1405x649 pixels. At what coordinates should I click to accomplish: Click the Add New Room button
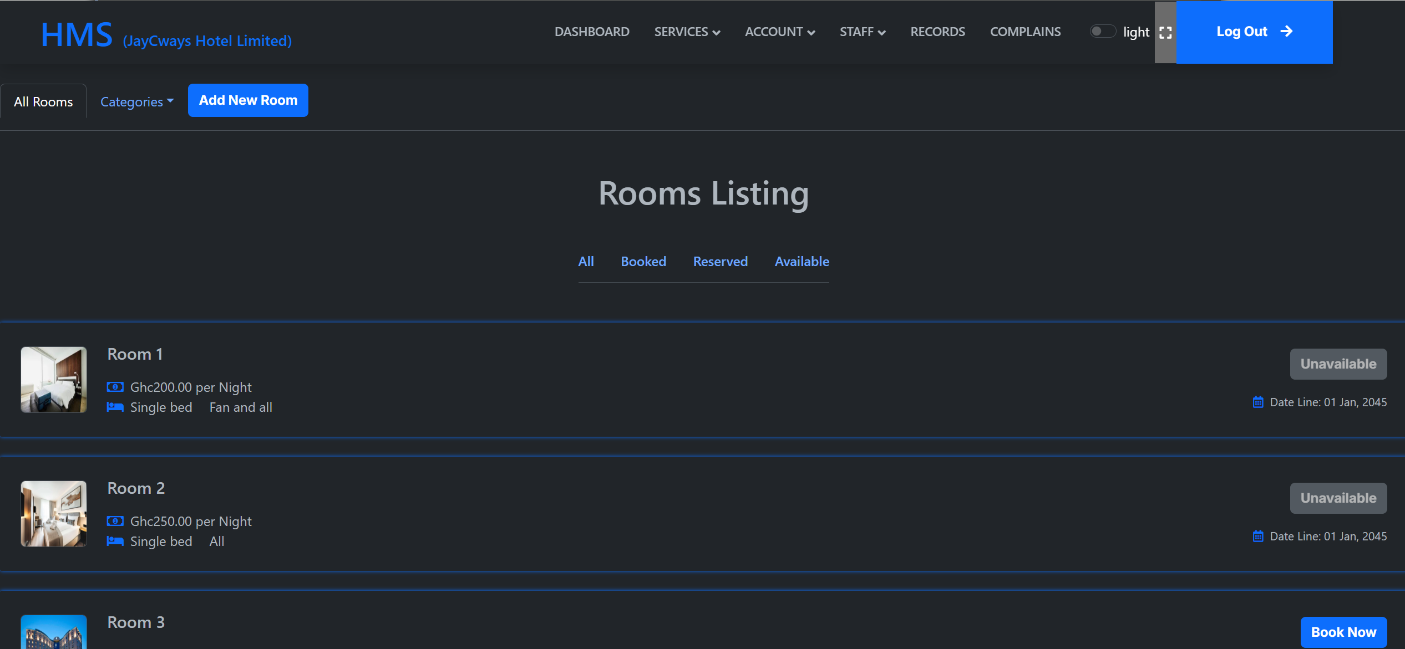248,100
